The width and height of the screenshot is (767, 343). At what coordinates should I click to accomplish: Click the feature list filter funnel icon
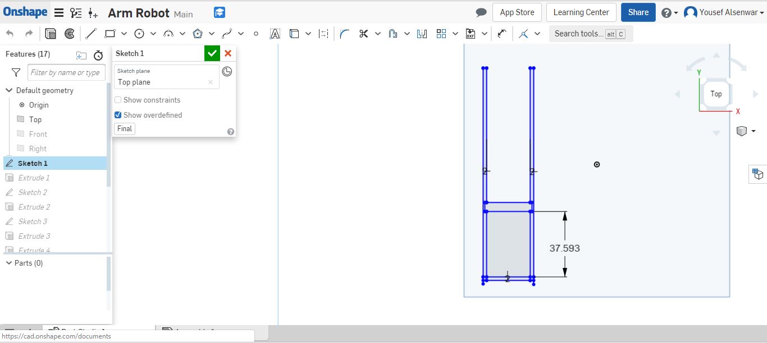click(16, 72)
